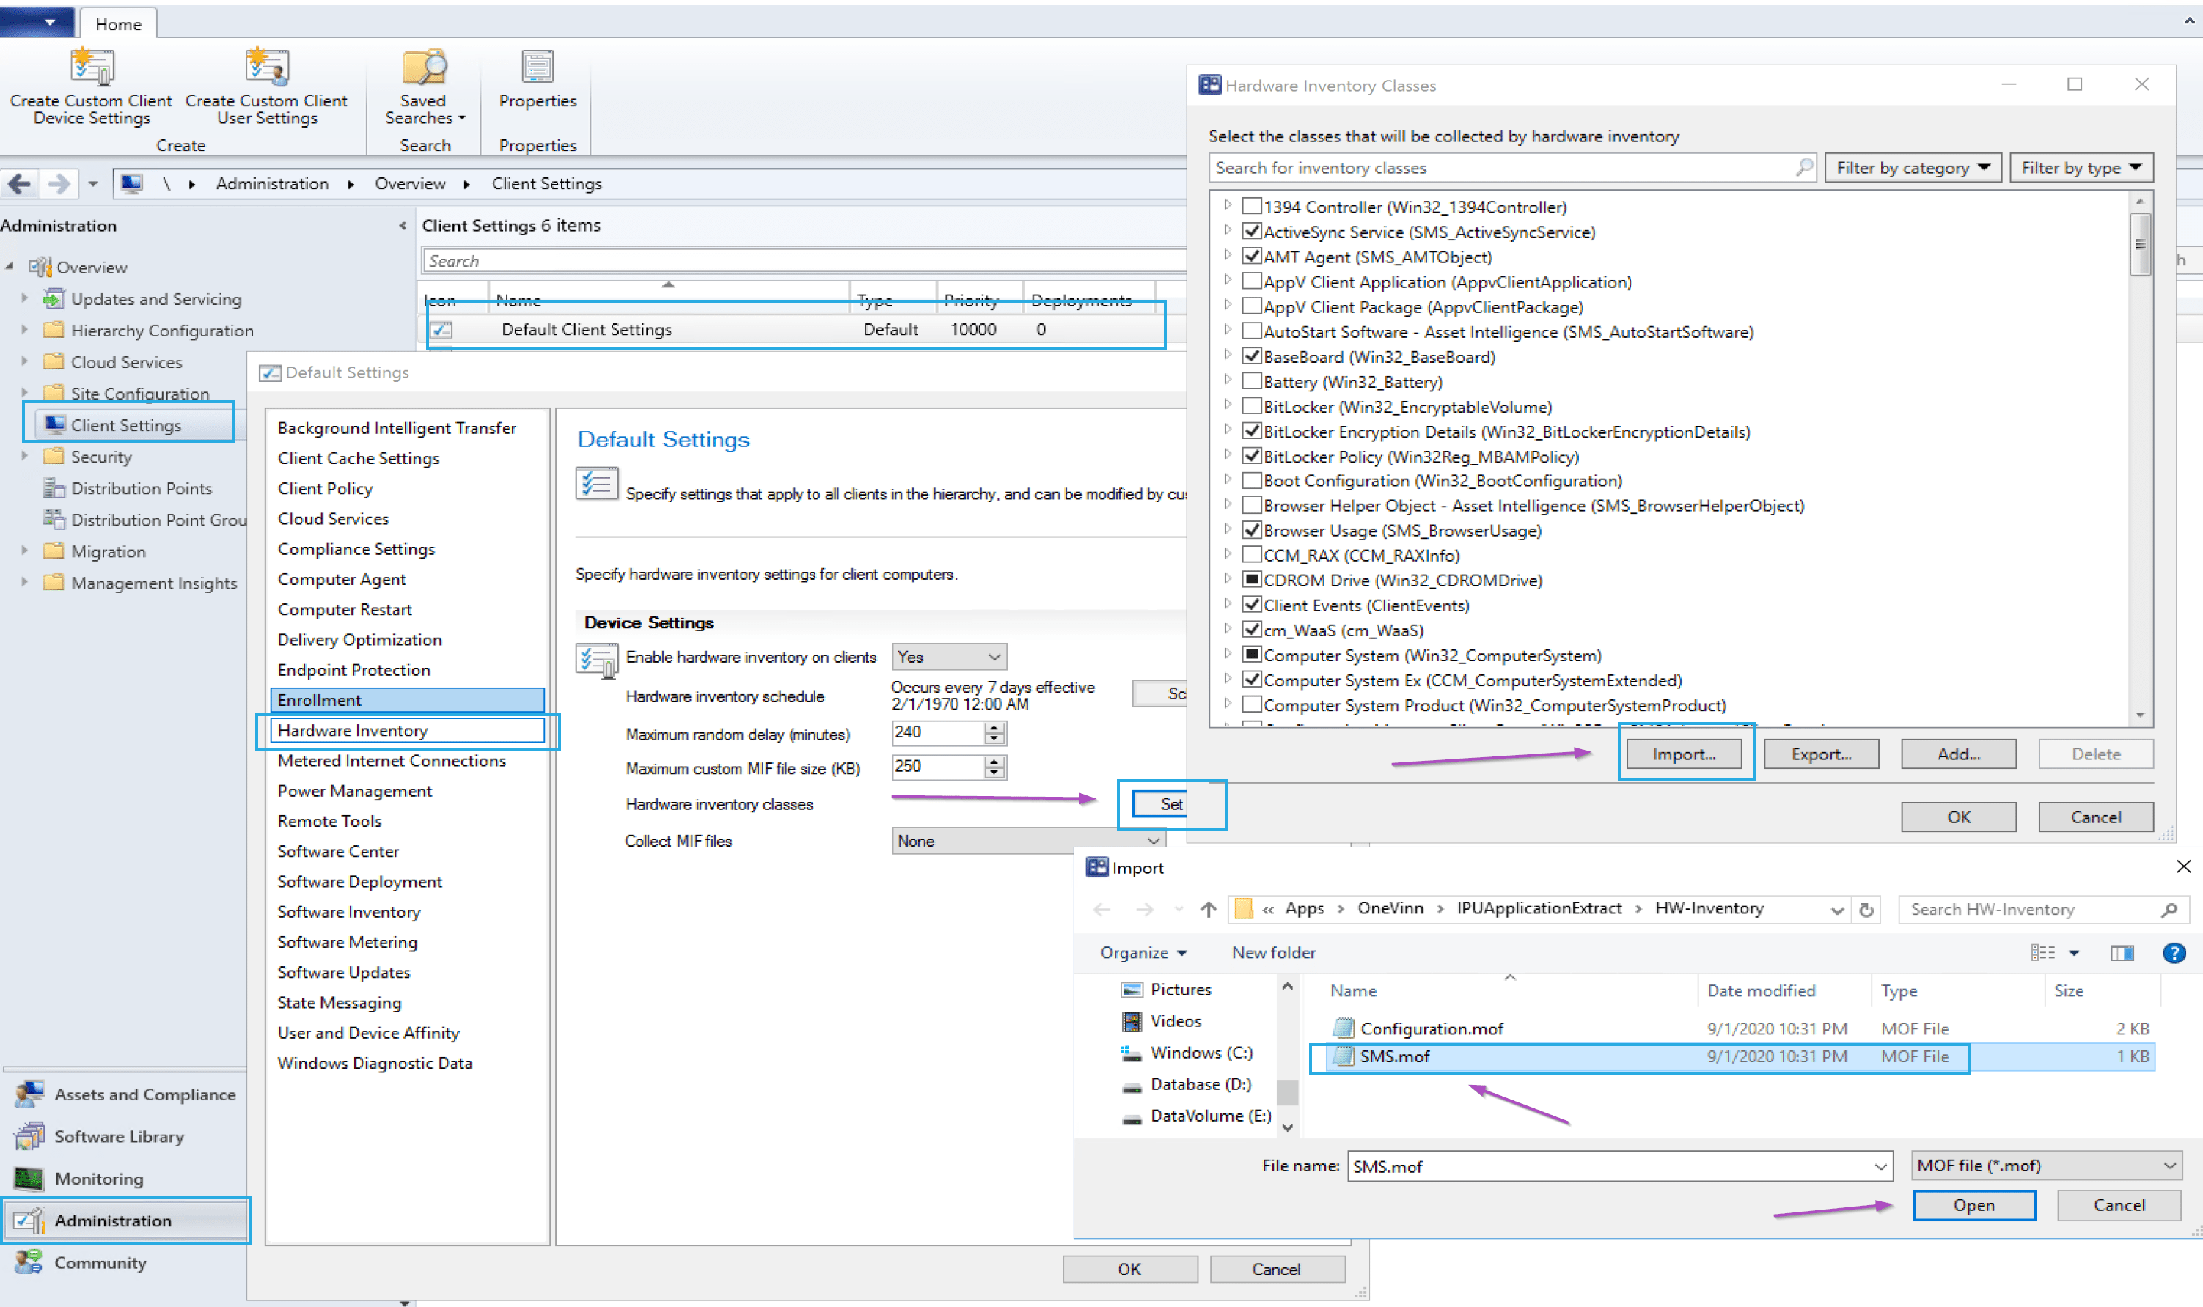Open Filter by category dropdown
The height and width of the screenshot is (1307, 2203).
1913,167
